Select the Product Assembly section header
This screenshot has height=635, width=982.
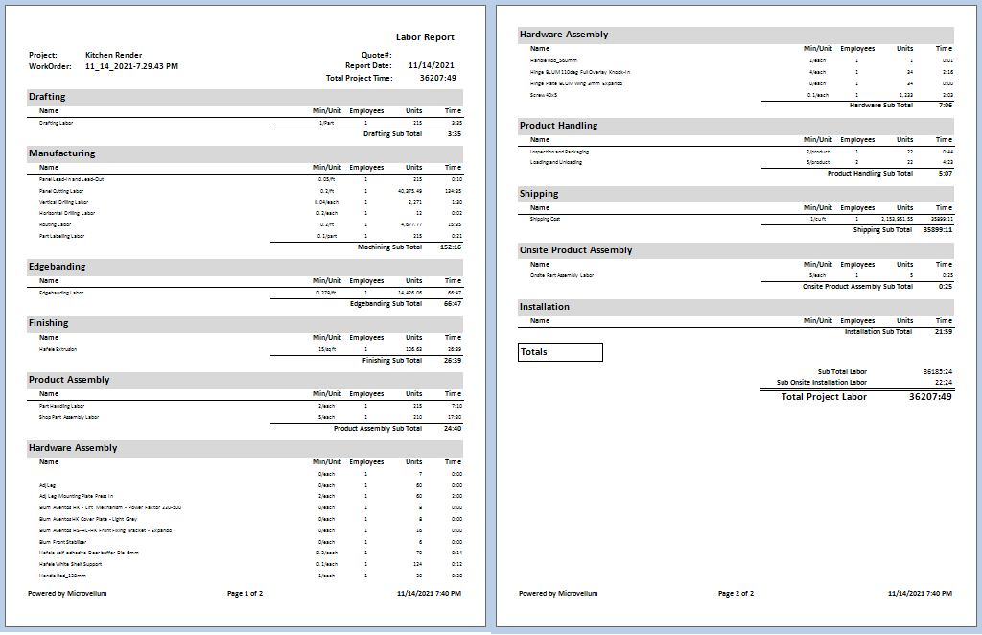click(x=69, y=380)
